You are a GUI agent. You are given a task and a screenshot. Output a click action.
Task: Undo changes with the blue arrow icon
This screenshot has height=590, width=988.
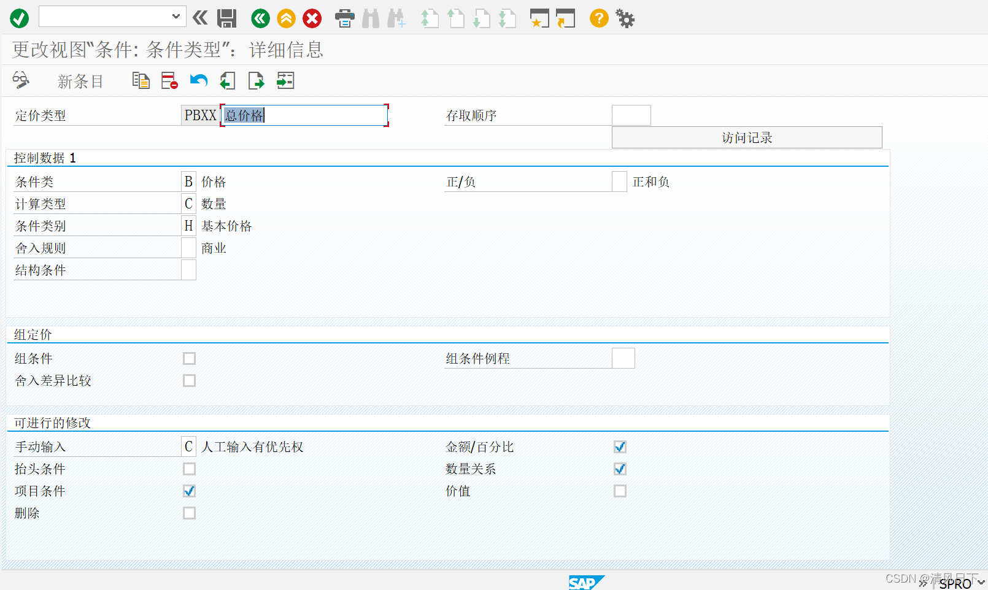[x=198, y=80]
